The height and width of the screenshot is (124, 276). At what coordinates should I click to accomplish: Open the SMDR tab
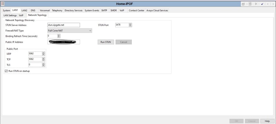[x=114, y=11]
